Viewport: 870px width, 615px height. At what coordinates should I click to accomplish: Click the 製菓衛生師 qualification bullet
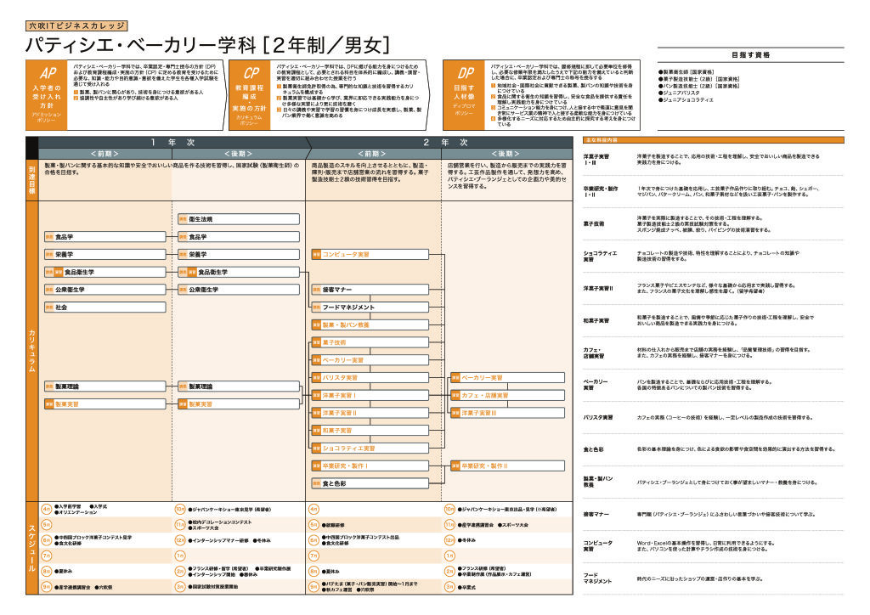click(x=686, y=72)
